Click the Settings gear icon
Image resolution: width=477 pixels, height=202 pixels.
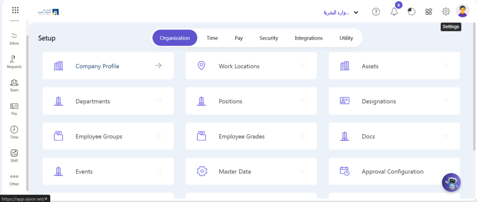point(446,12)
